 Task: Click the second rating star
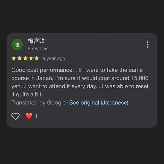click(x=20, y=58)
